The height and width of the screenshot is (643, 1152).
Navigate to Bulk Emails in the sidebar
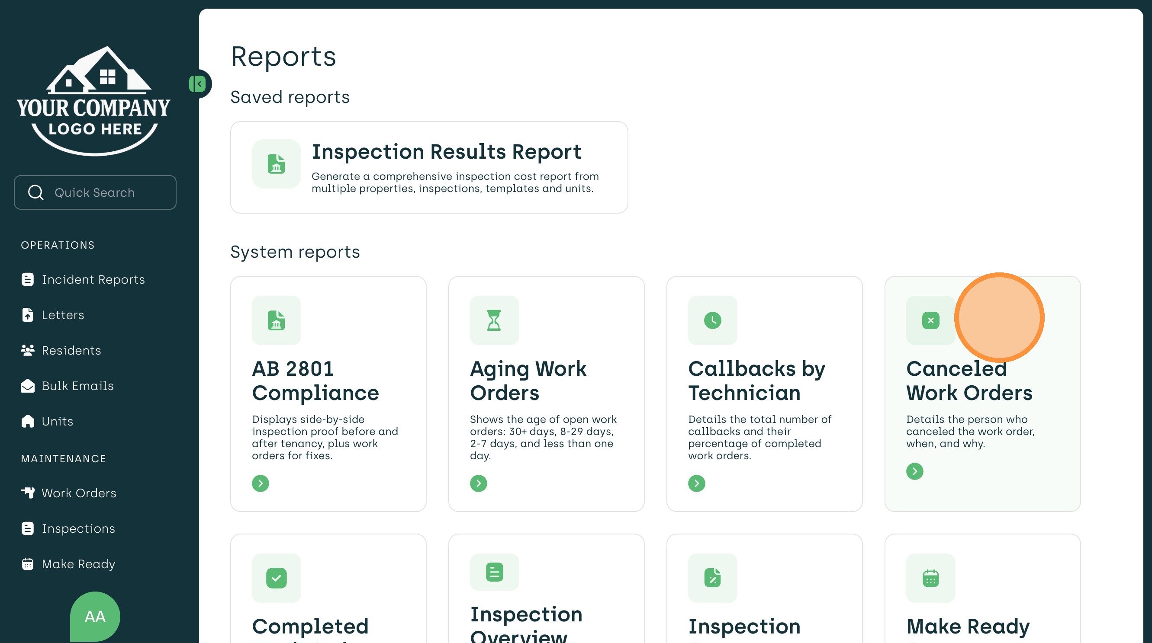click(x=77, y=386)
